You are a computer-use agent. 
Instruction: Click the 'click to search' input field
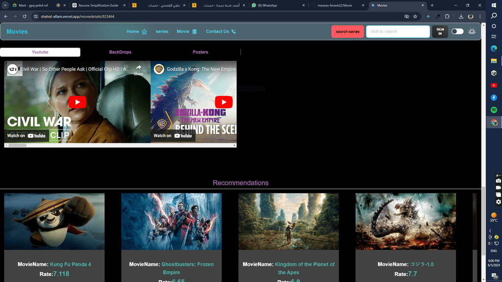tap(398, 31)
